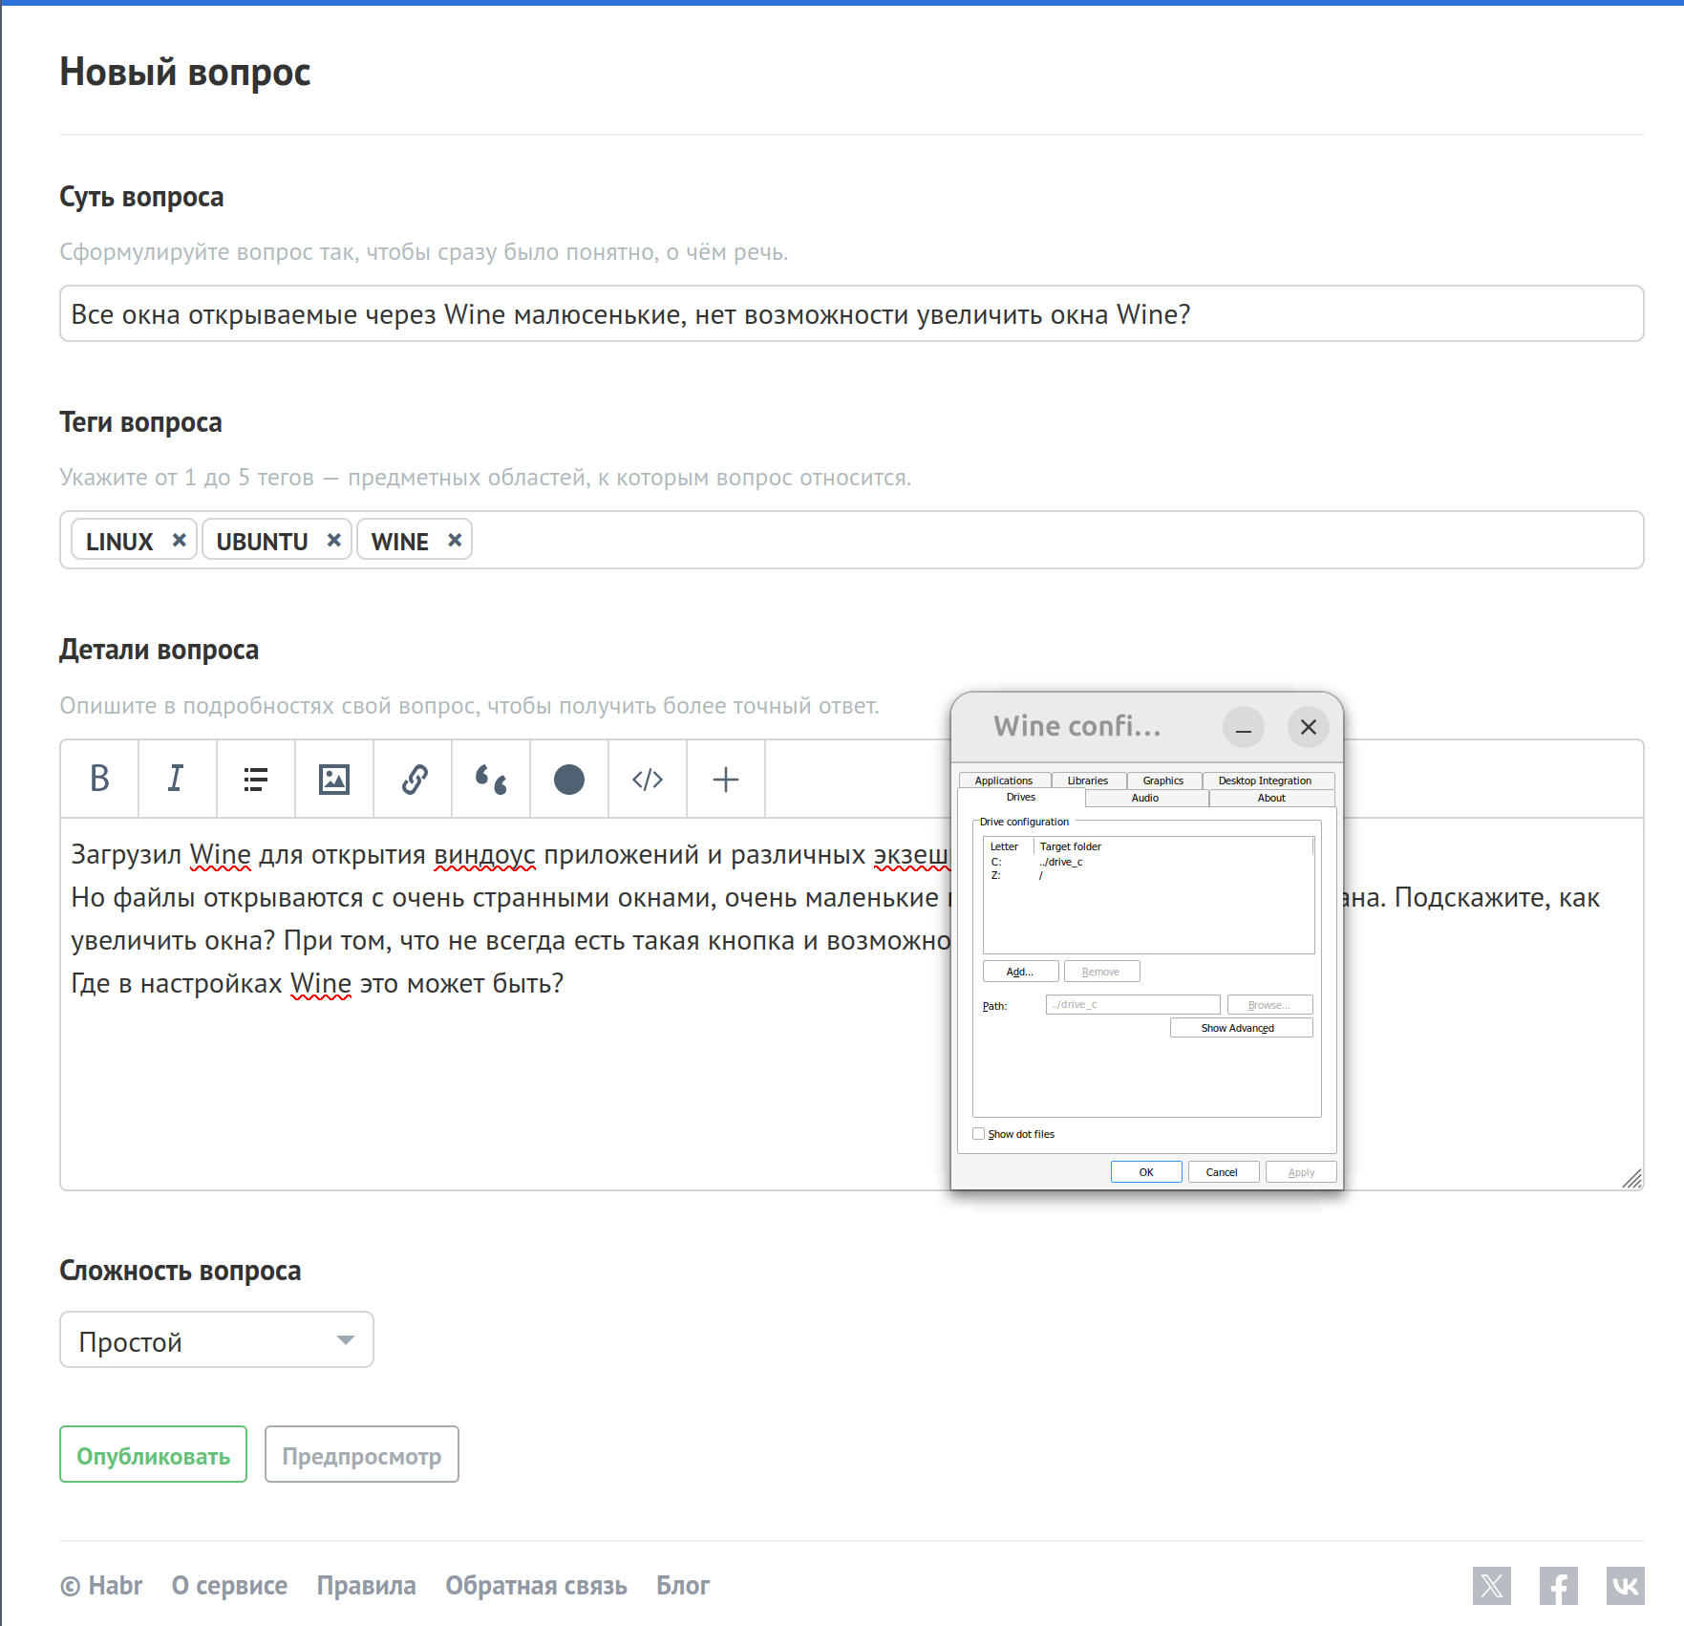1684x1626 pixels.
Task: Click the Add... drive button
Action: (1020, 972)
